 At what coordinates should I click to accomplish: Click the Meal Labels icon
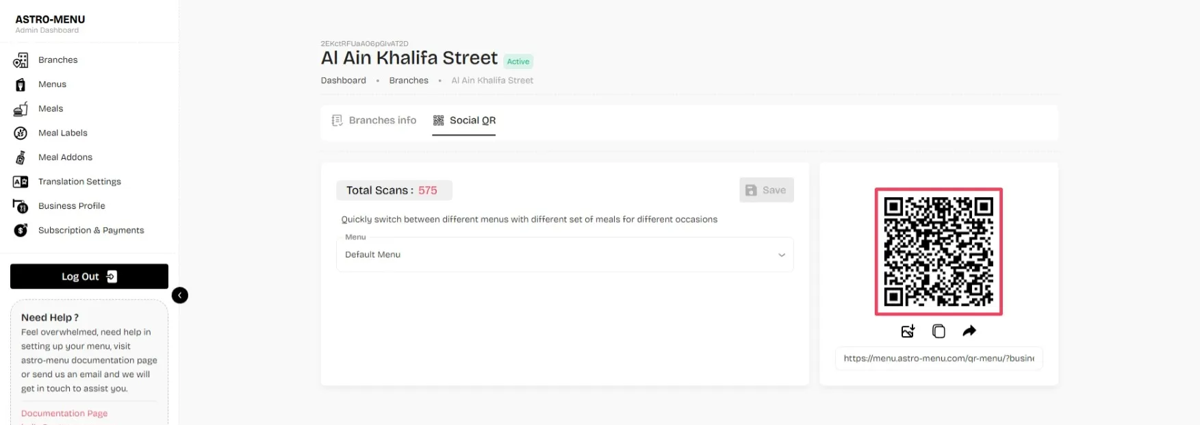21,133
